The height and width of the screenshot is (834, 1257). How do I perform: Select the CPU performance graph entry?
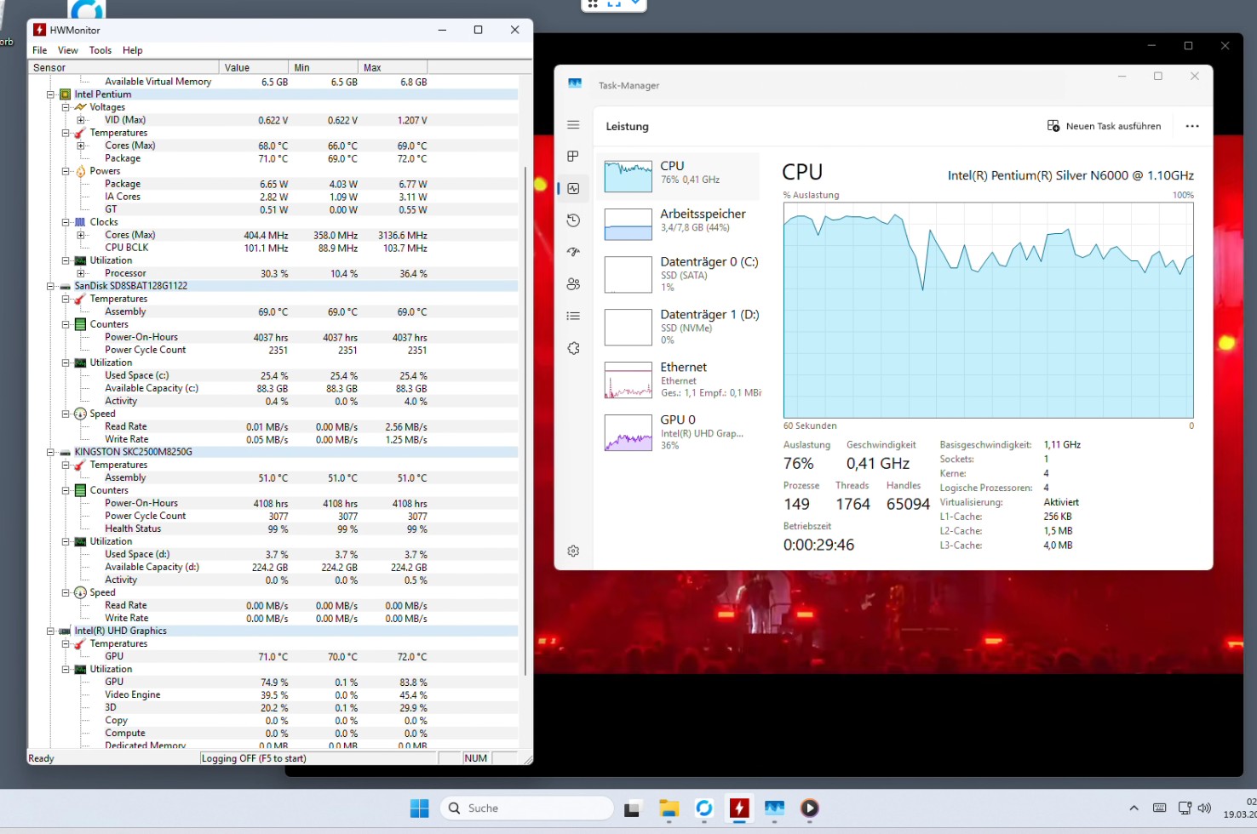[680, 176]
